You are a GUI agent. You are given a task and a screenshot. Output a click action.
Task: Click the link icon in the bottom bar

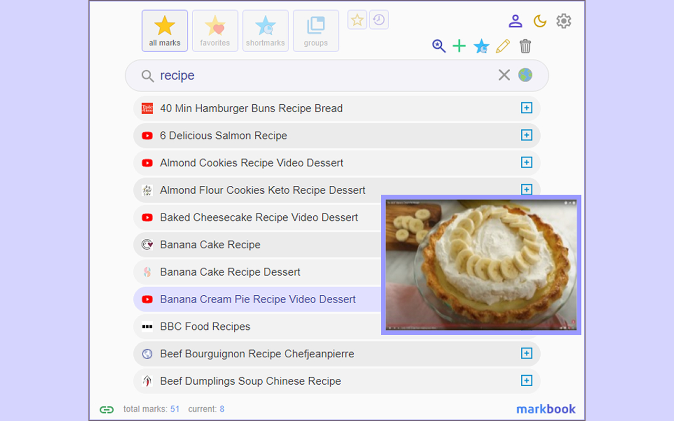click(x=106, y=409)
